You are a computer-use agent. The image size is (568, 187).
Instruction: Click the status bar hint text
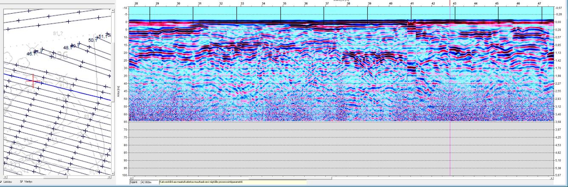(x=202, y=182)
